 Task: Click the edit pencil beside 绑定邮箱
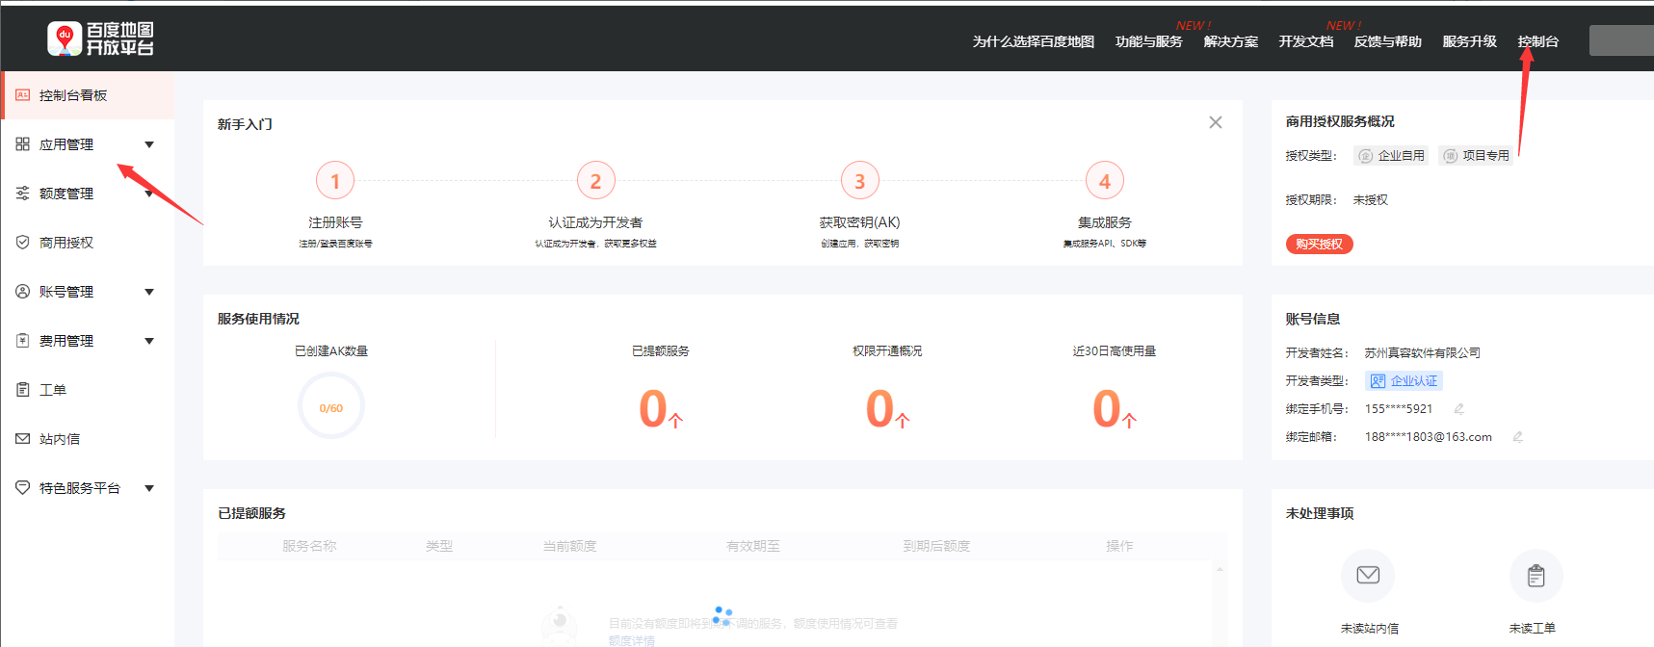1517,437
